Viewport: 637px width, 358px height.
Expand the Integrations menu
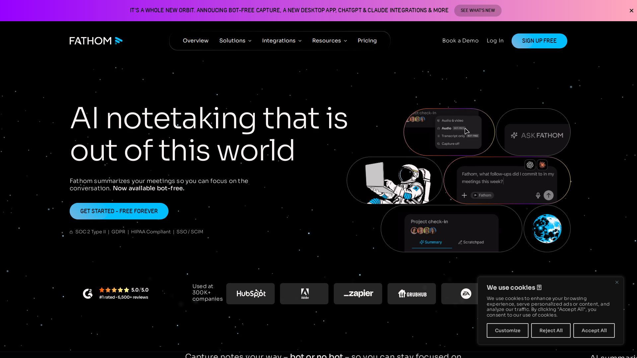(282, 41)
